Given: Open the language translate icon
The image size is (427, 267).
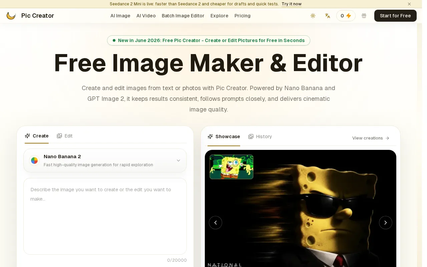Looking at the screenshot, I should 328,16.
